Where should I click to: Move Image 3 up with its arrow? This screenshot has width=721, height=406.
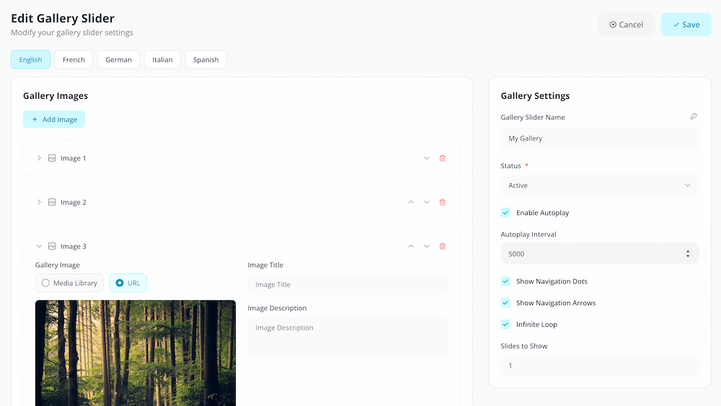tap(411, 247)
